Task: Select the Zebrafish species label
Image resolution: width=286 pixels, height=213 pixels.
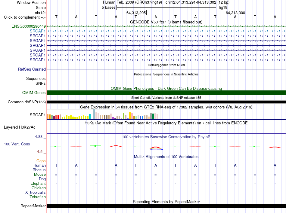Action: [x=38, y=197]
